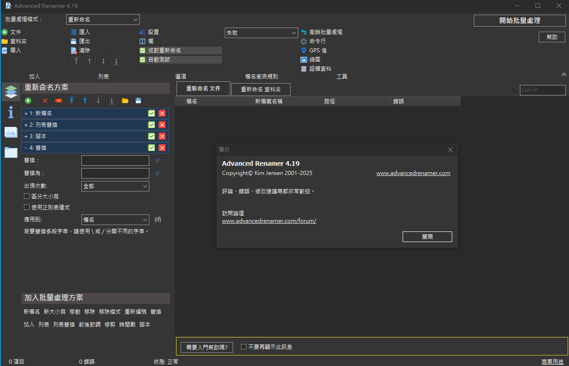Click the 開始批量處理 button
The image size is (569, 366).
[519, 21]
